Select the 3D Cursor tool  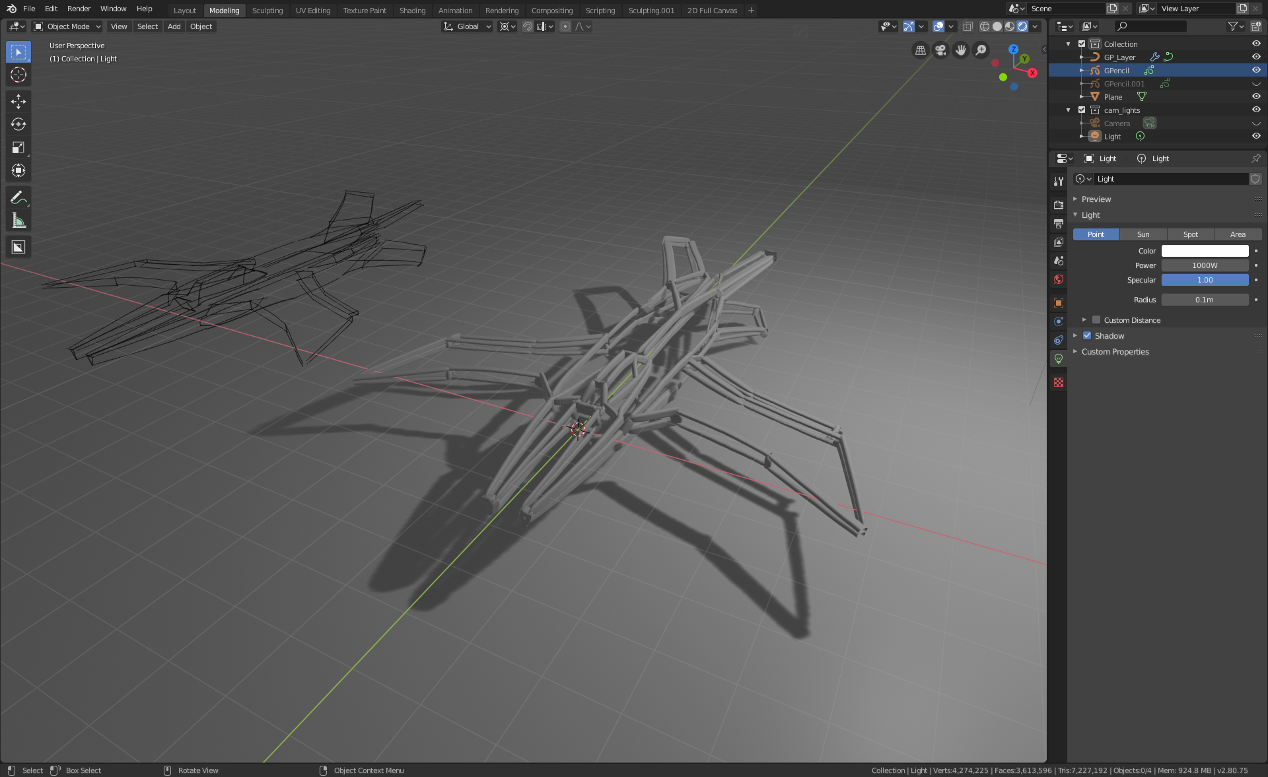[x=18, y=75]
